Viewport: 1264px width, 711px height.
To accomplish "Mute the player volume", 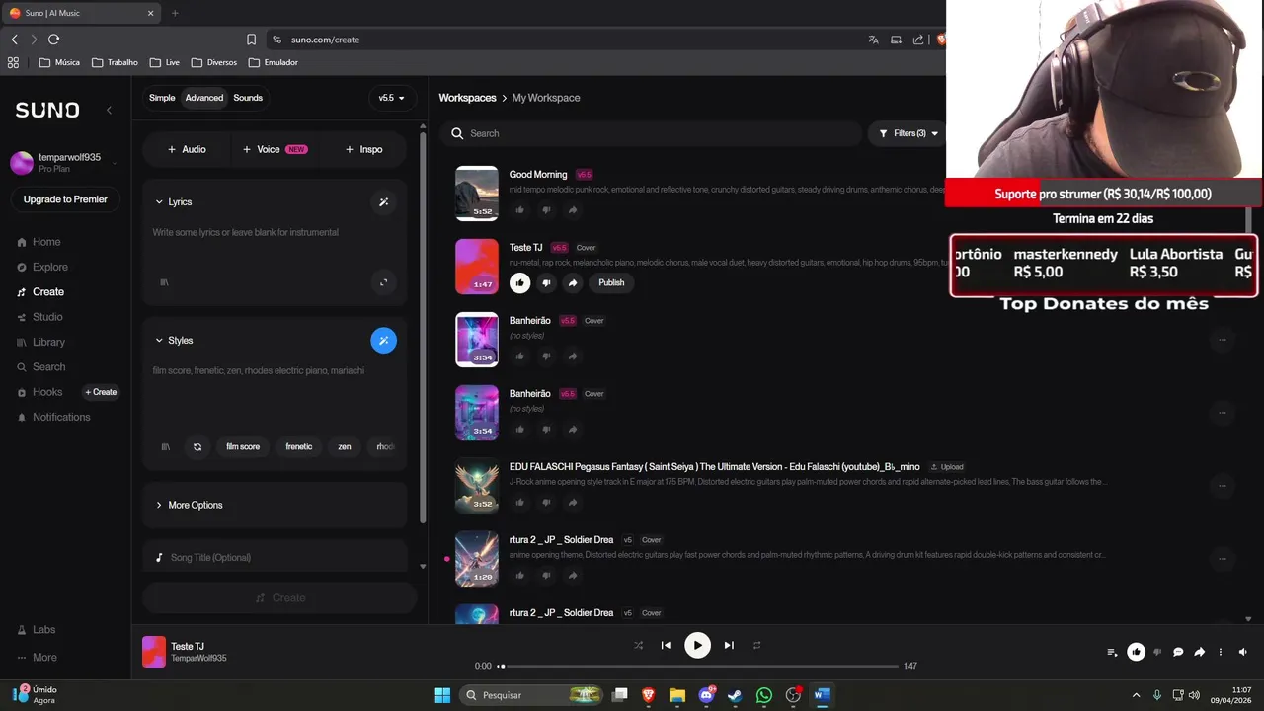I will [x=1242, y=652].
